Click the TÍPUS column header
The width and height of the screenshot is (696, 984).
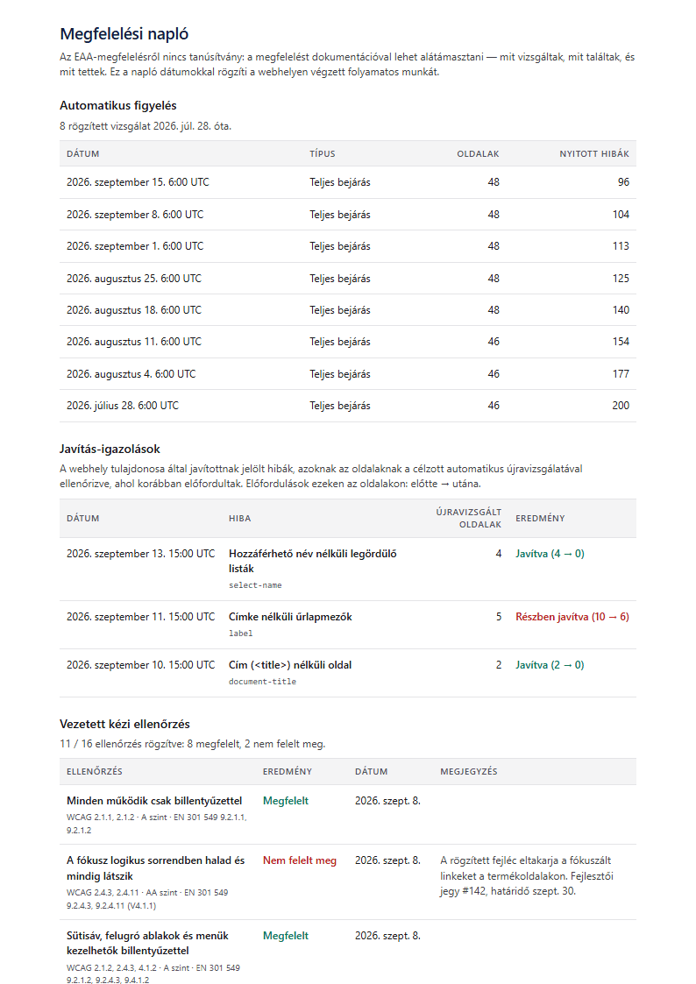pyautogui.click(x=323, y=153)
